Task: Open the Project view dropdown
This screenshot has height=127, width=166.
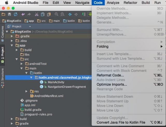Action: click(30, 26)
